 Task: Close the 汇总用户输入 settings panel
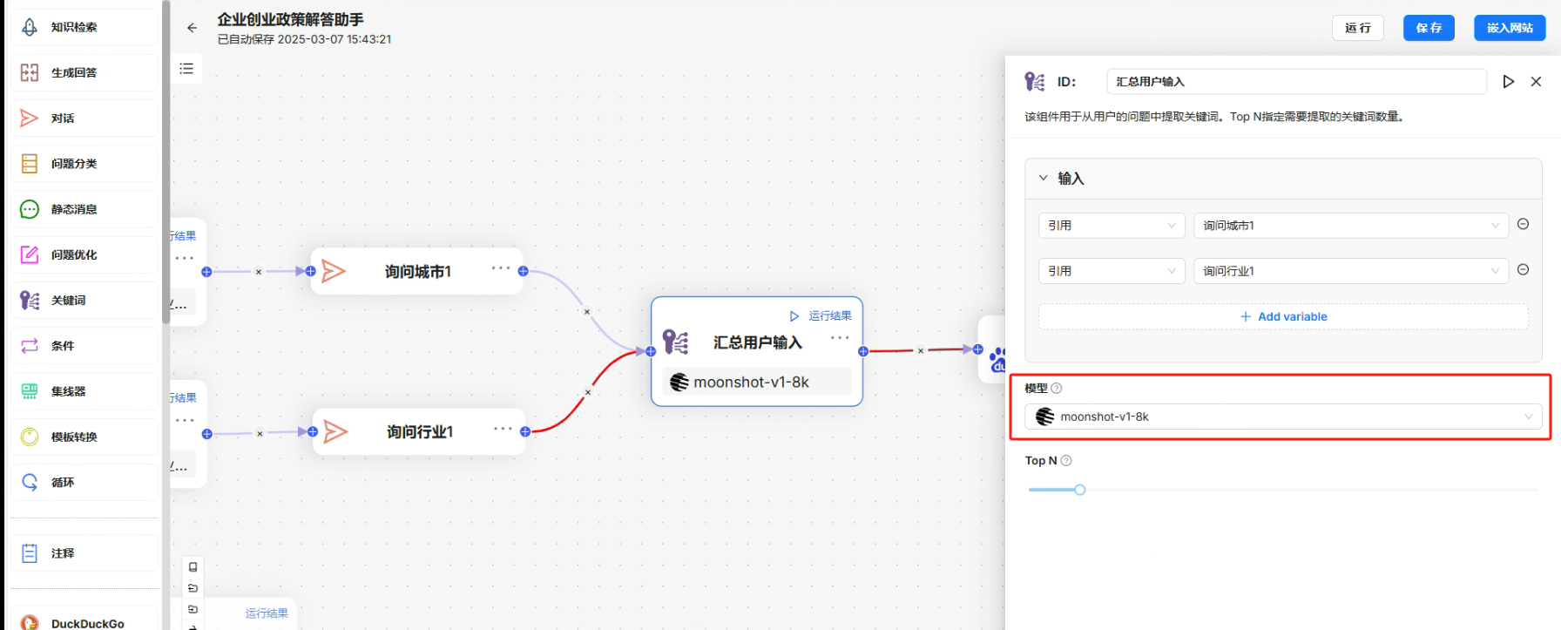point(1536,82)
